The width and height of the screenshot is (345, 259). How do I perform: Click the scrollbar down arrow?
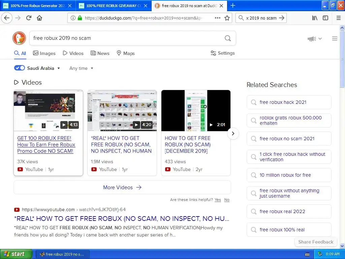[x=342, y=246]
